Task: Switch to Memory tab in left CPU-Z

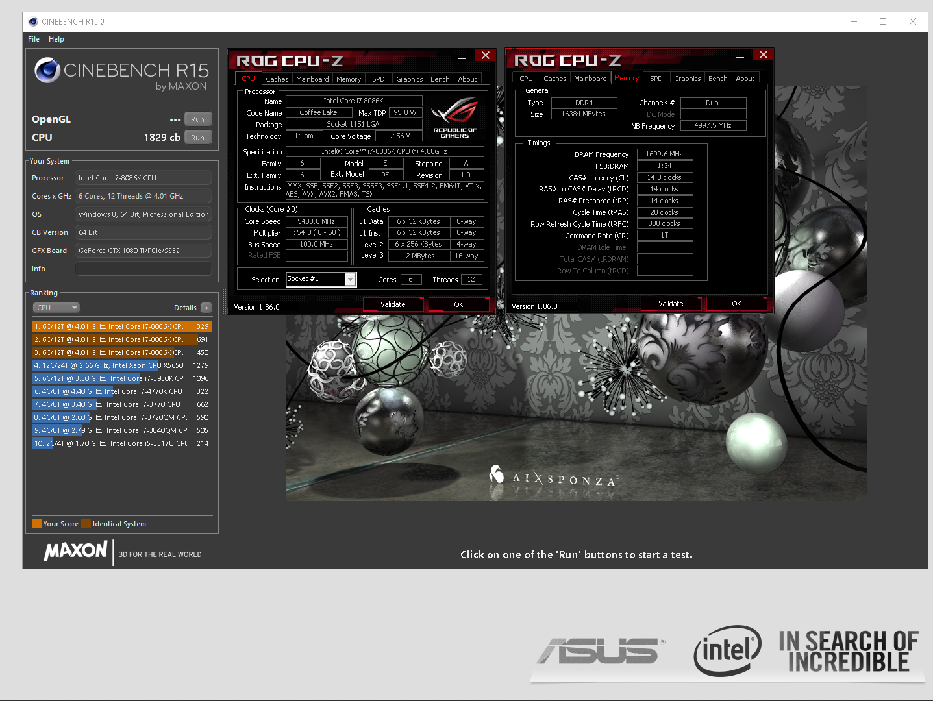Action: click(349, 79)
